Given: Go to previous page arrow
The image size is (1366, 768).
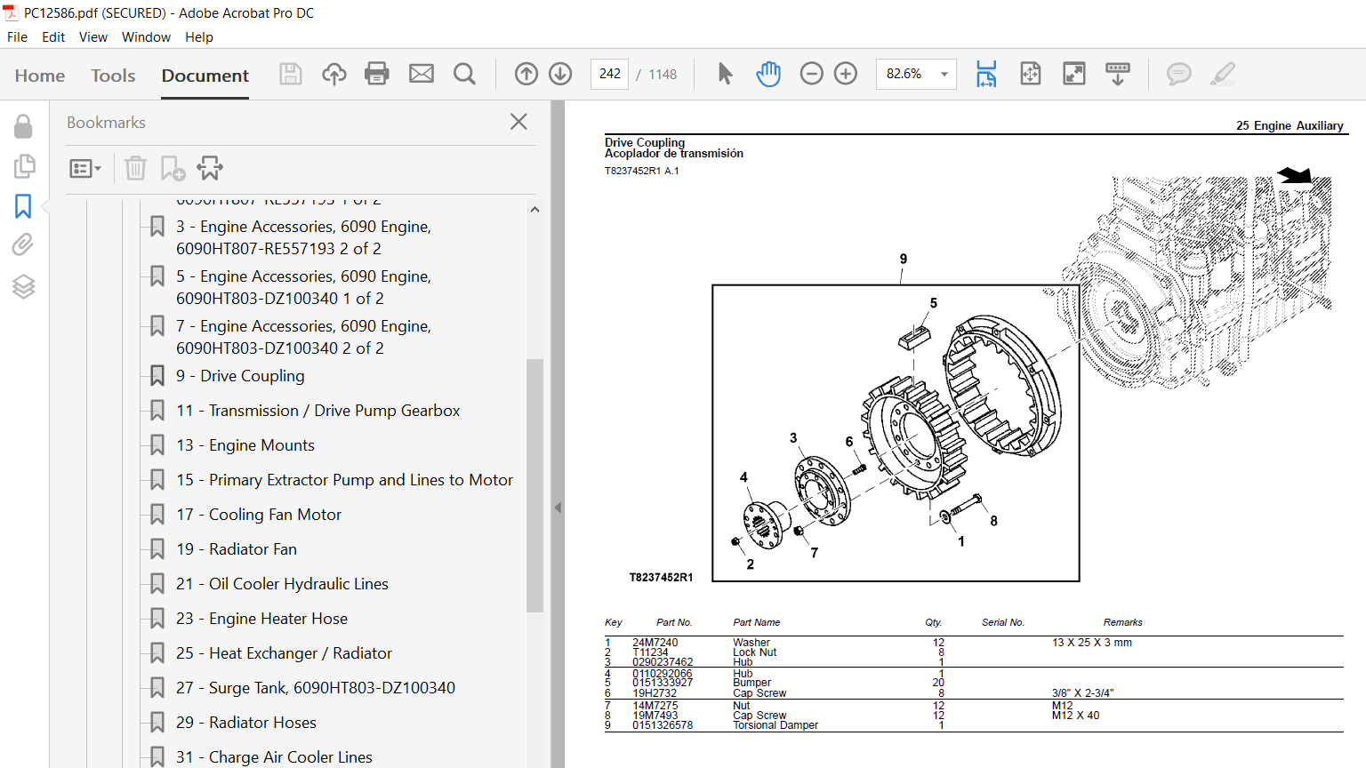Looking at the screenshot, I should 526,74.
